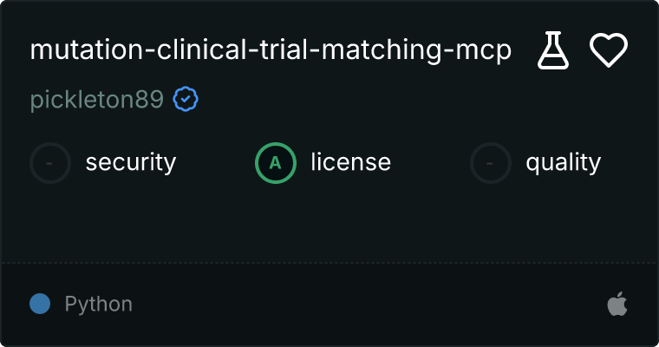
Task: Click the blue verified badge next to pickleton89
Action: coord(186,99)
